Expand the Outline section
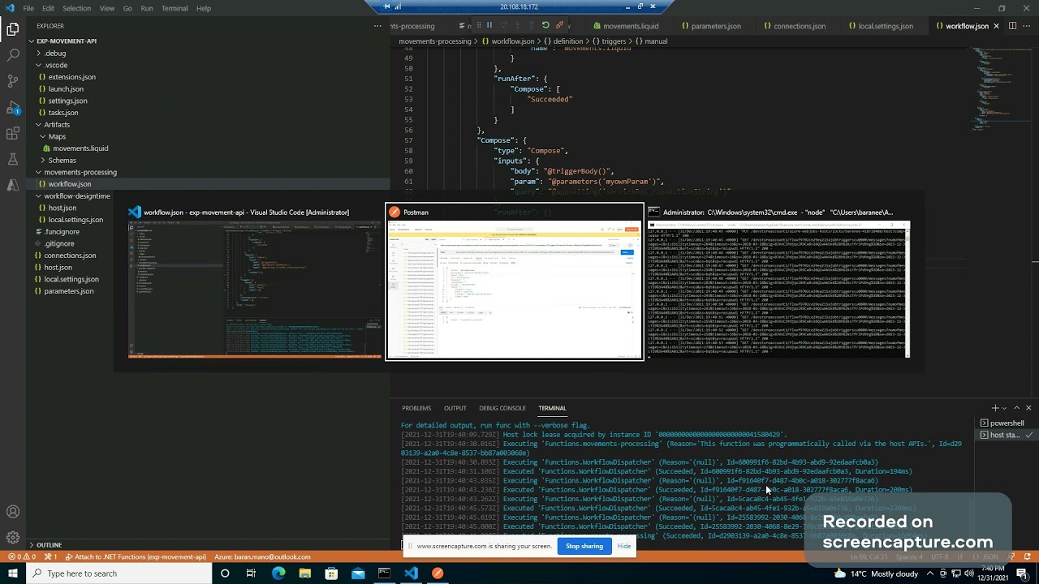Screen dimensions: 1039x584 pos(49,545)
